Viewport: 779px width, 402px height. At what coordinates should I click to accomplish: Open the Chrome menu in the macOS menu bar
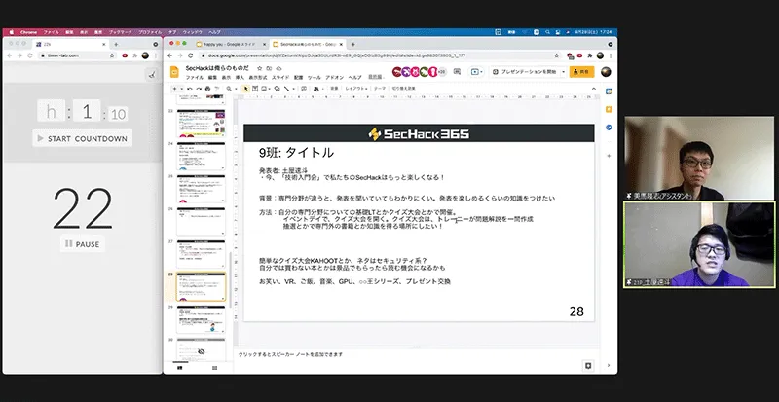coord(28,32)
